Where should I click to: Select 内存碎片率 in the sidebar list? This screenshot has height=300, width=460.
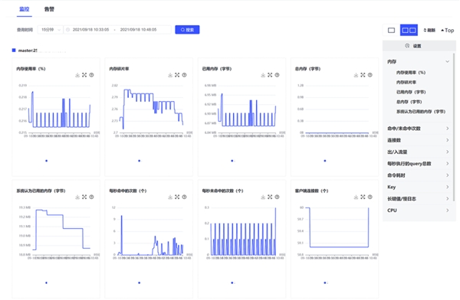(x=406, y=83)
